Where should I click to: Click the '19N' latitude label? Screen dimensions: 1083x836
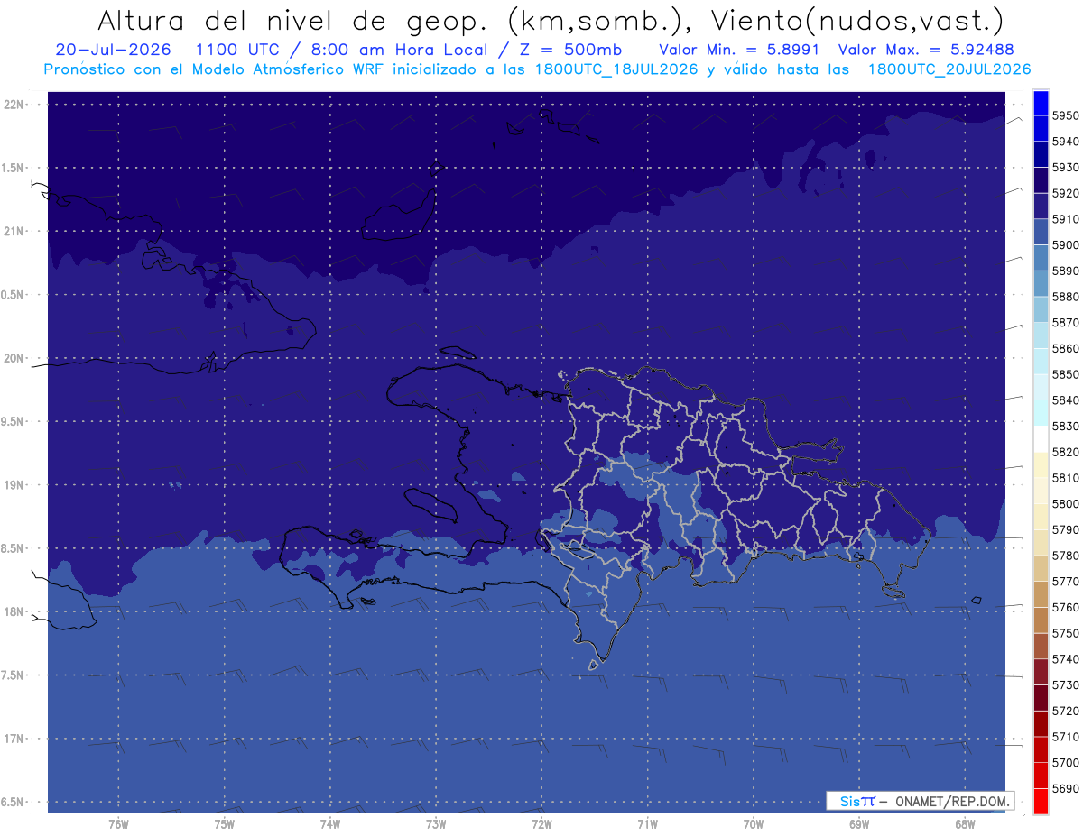click(14, 485)
